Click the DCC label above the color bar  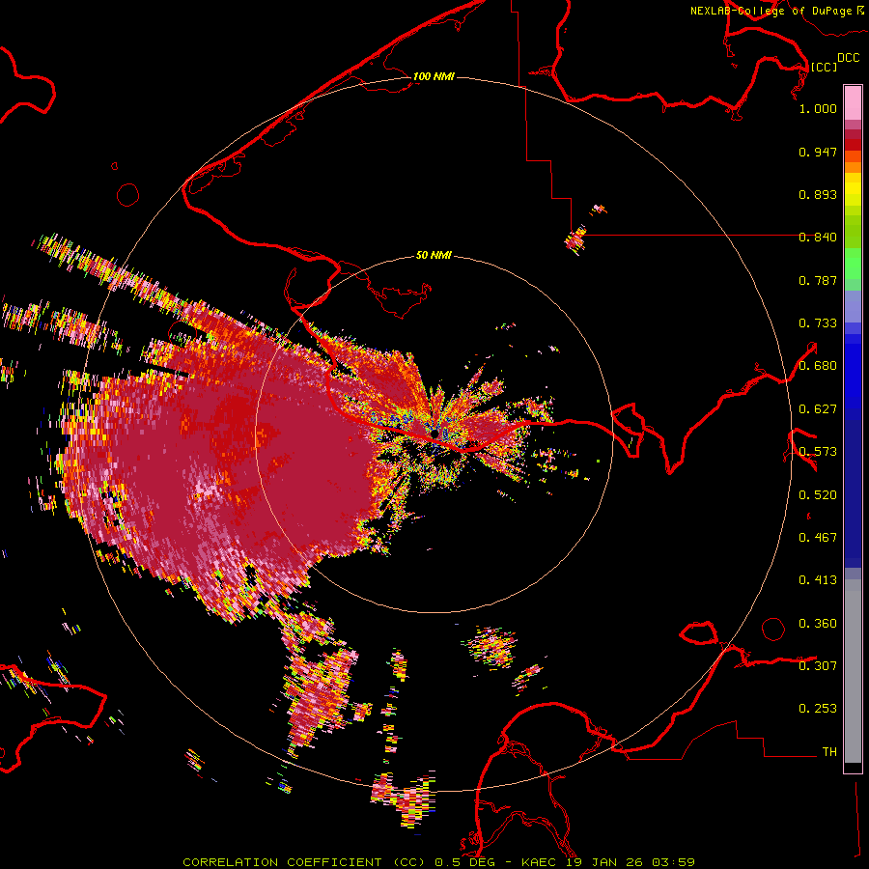[x=849, y=58]
